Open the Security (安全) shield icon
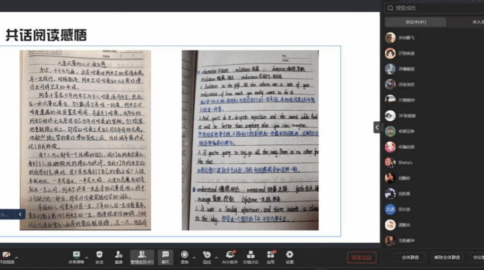This screenshot has width=484, height=270. (x=99, y=255)
